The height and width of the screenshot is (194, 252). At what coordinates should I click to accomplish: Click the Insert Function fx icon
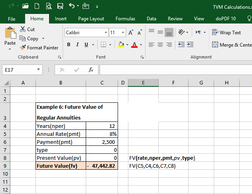91,70
